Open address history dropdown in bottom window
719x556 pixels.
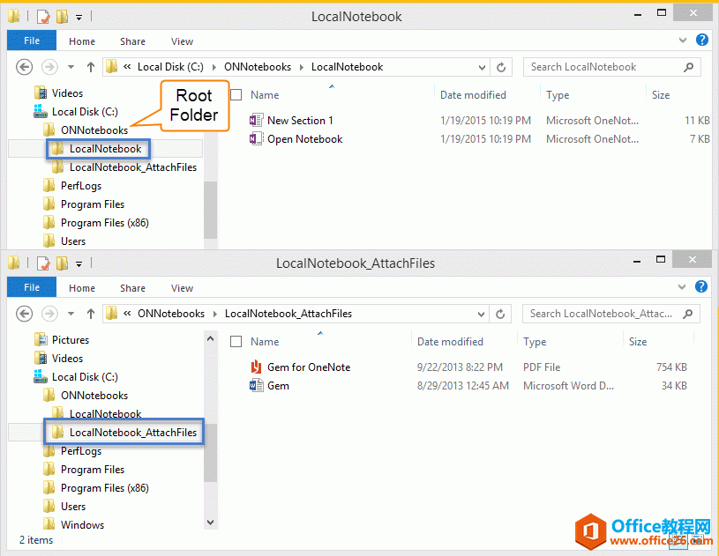pos(482,314)
